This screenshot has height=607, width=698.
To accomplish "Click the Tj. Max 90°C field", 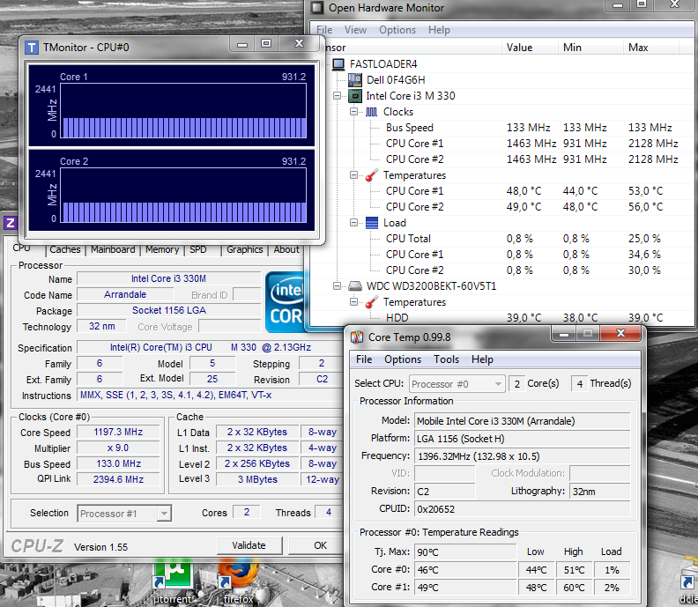I will coord(465,552).
